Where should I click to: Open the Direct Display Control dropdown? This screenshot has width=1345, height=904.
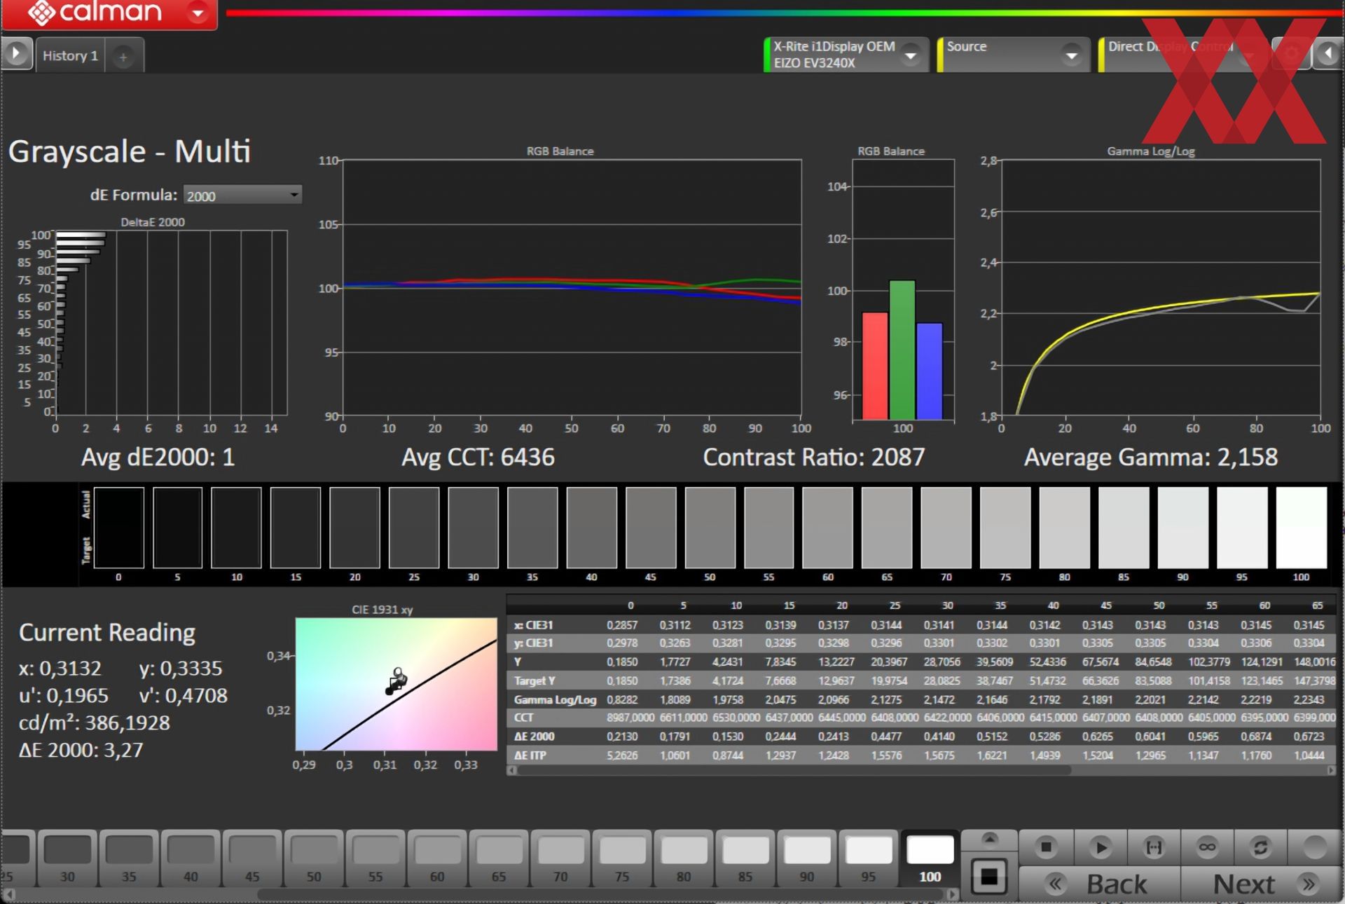pyautogui.click(x=1248, y=55)
